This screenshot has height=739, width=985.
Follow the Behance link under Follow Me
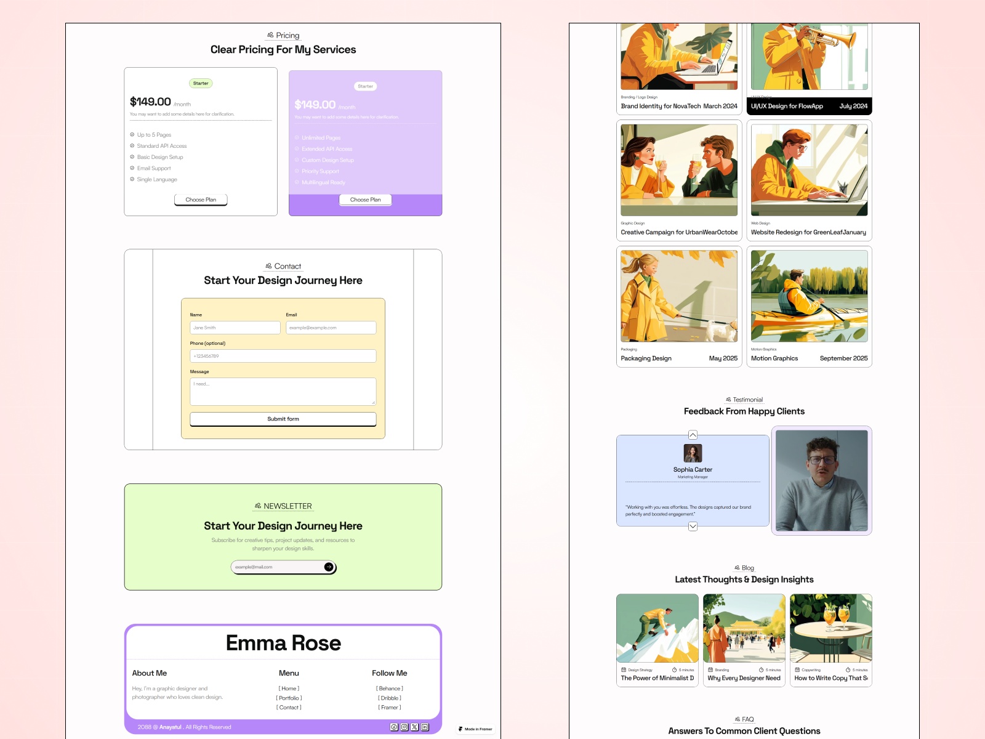389,689
